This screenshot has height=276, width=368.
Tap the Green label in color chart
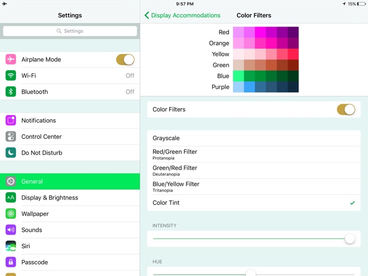[x=221, y=65]
